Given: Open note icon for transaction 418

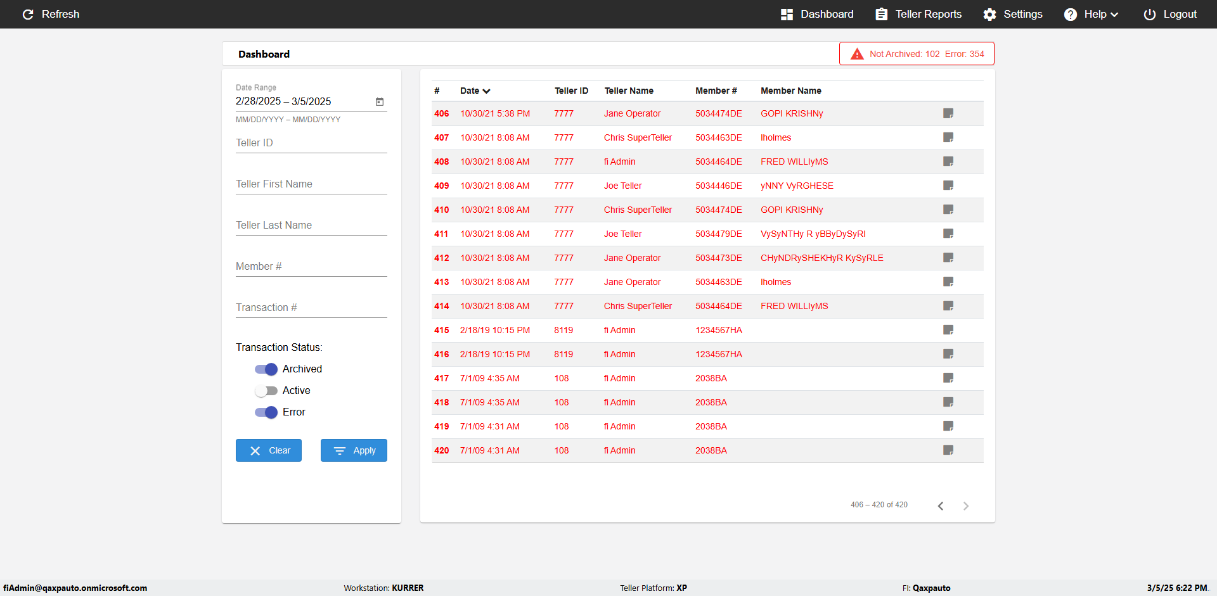Looking at the screenshot, I should [x=948, y=402].
